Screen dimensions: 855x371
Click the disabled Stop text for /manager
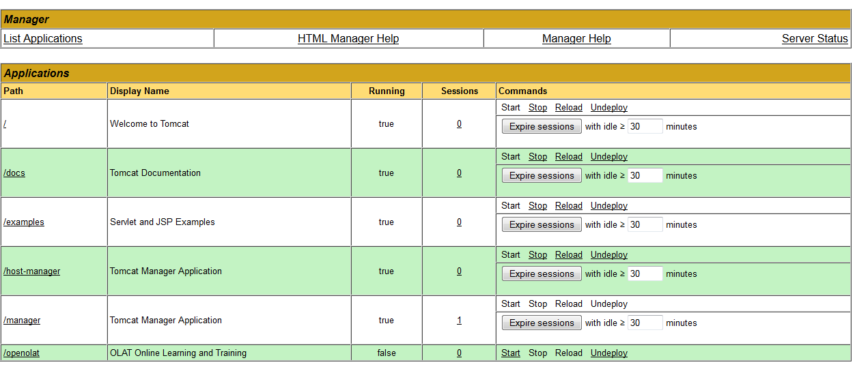pos(538,304)
